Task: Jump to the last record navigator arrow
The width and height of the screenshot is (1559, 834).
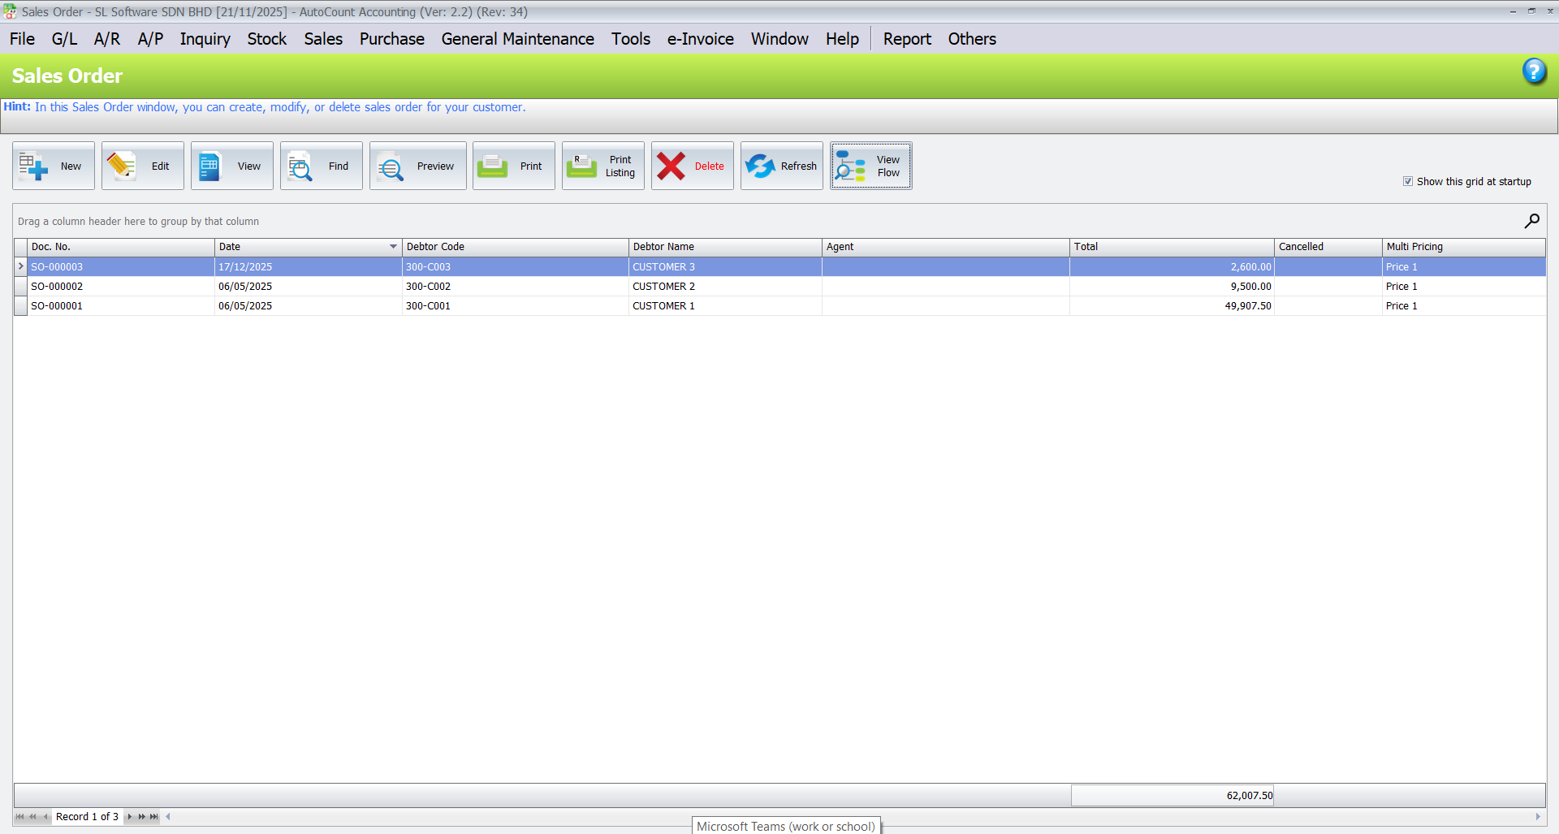Action: coord(153,817)
